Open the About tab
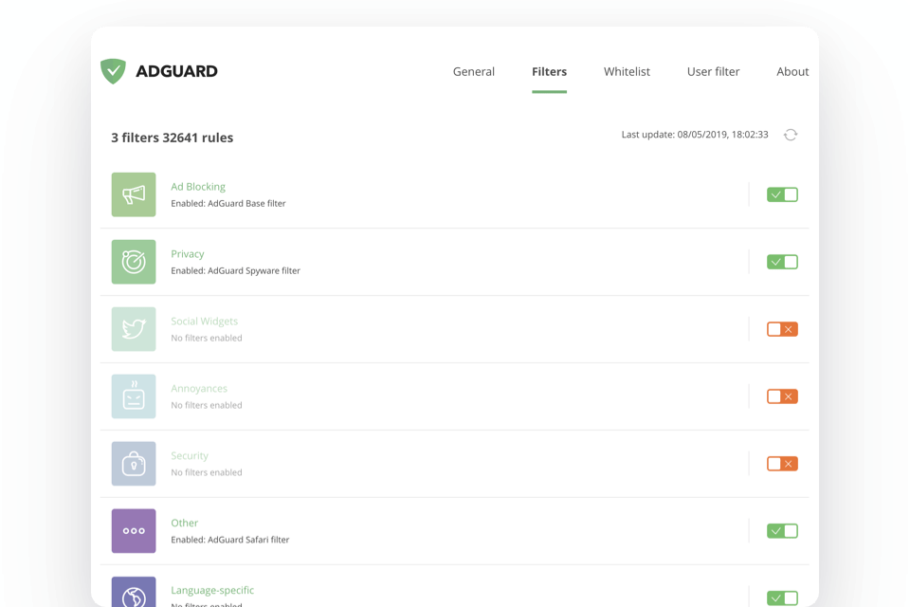Screen dimensions: 910x607 [792, 71]
